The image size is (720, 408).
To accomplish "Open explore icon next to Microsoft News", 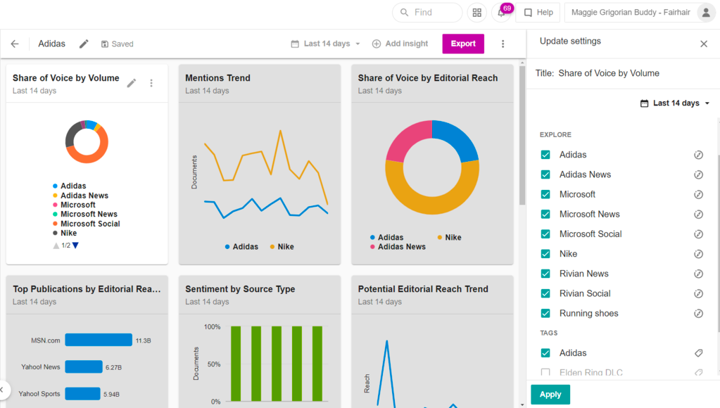I will 698,215.
